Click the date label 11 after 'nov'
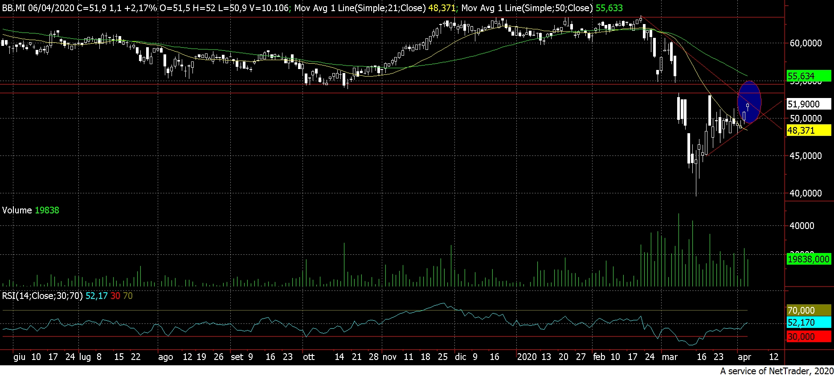The image size is (834, 376). [x=409, y=357]
